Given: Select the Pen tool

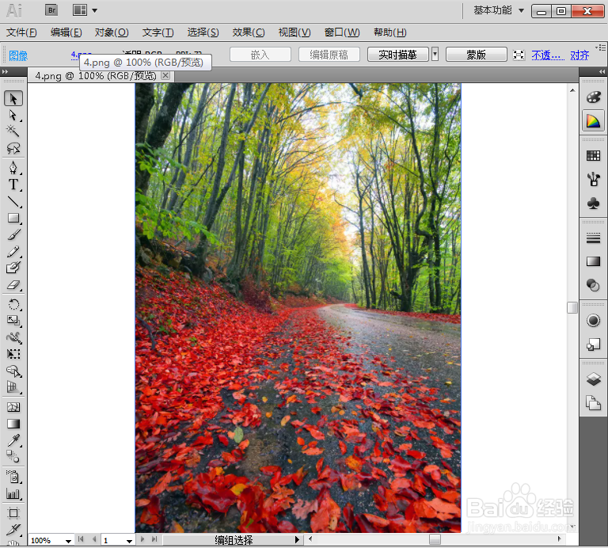Looking at the screenshot, I should pos(13,168).
